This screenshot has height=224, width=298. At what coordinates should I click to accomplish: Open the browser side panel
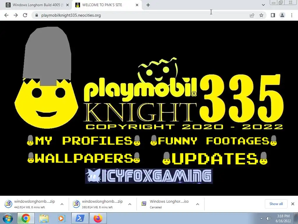273,15
